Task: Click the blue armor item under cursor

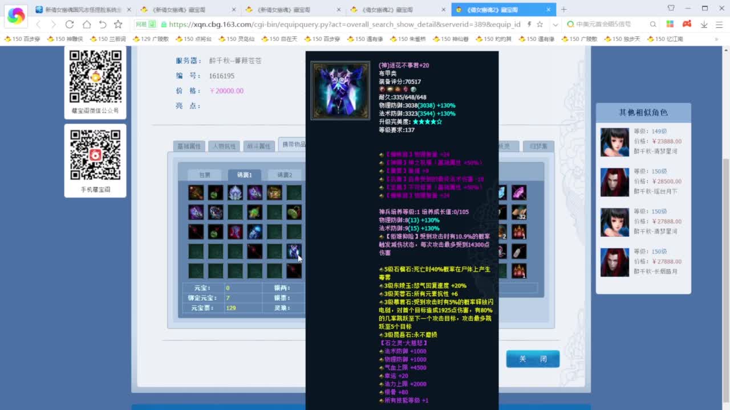Action: click(294, 251)
